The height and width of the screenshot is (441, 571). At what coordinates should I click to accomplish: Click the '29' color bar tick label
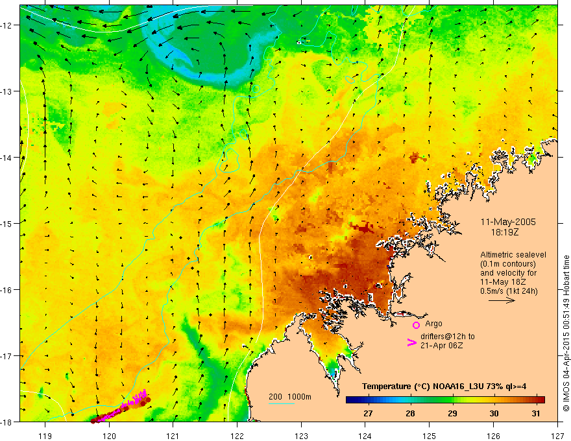coord(452,413)
